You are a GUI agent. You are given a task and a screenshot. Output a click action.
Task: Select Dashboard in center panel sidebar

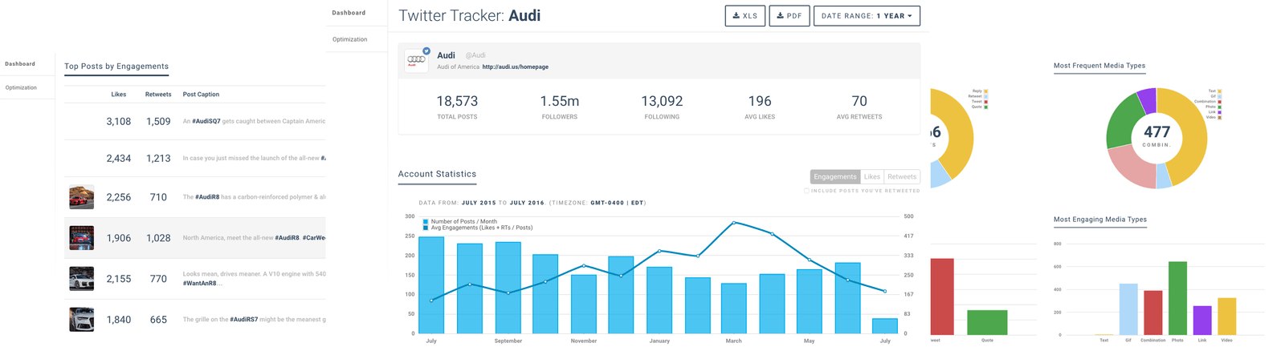point(349,13)
